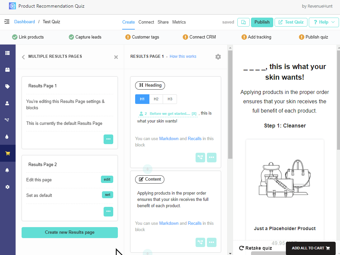Image resolution: width=340 pixels, height=255 pixels.
Task: Click the Test Quiz button
Action: coord(291,22)
